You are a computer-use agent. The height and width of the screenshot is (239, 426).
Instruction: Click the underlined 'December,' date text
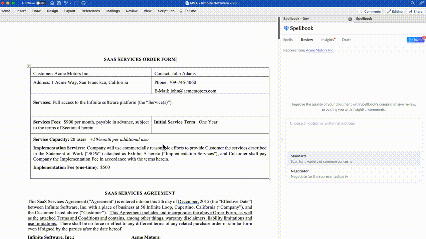tap(188, 201)
